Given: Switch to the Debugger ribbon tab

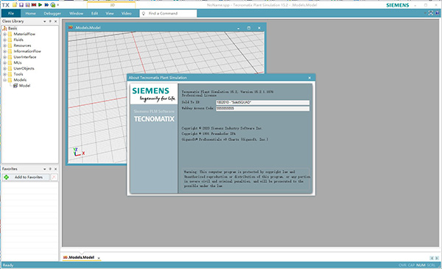Looking at the screenshot, I should pyautogui.click(x=52, y=13).
